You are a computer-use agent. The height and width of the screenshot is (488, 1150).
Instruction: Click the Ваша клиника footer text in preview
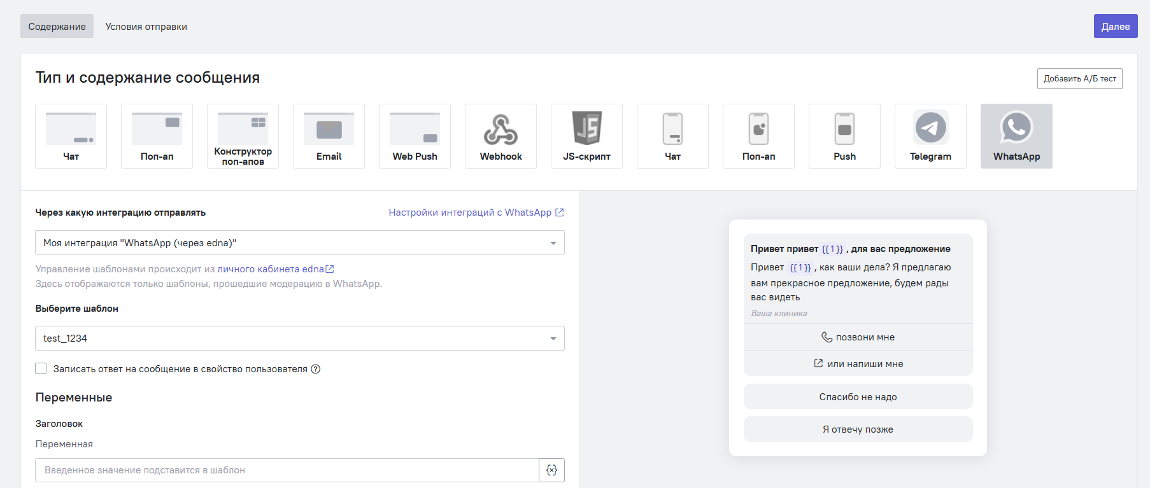point(779,313)
